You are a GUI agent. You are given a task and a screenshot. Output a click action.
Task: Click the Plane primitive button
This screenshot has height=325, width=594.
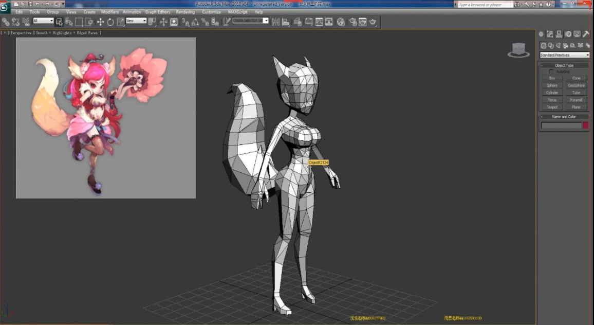[x=576, y=107]
